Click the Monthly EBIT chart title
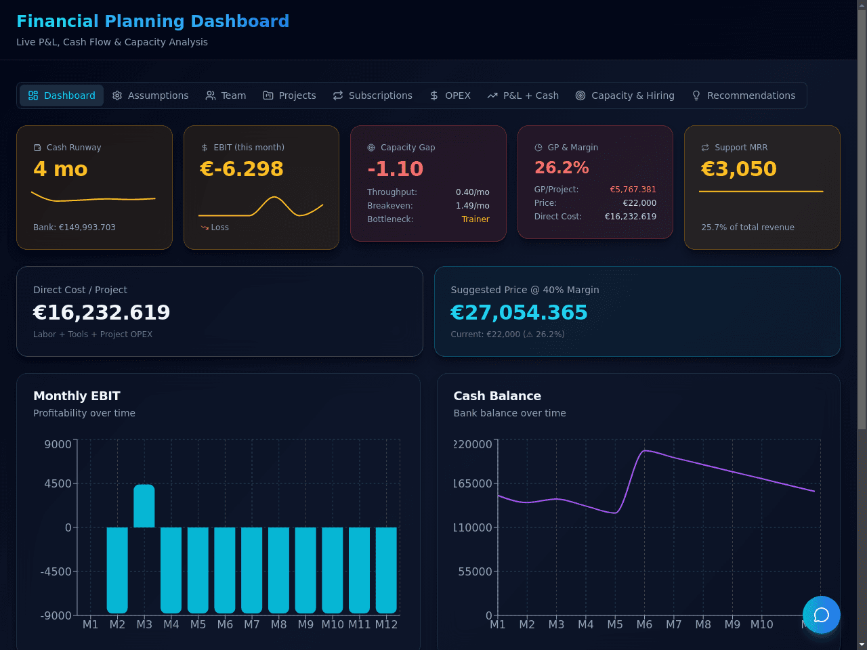This screenshot has width=867, height=650. coord(77,396)
